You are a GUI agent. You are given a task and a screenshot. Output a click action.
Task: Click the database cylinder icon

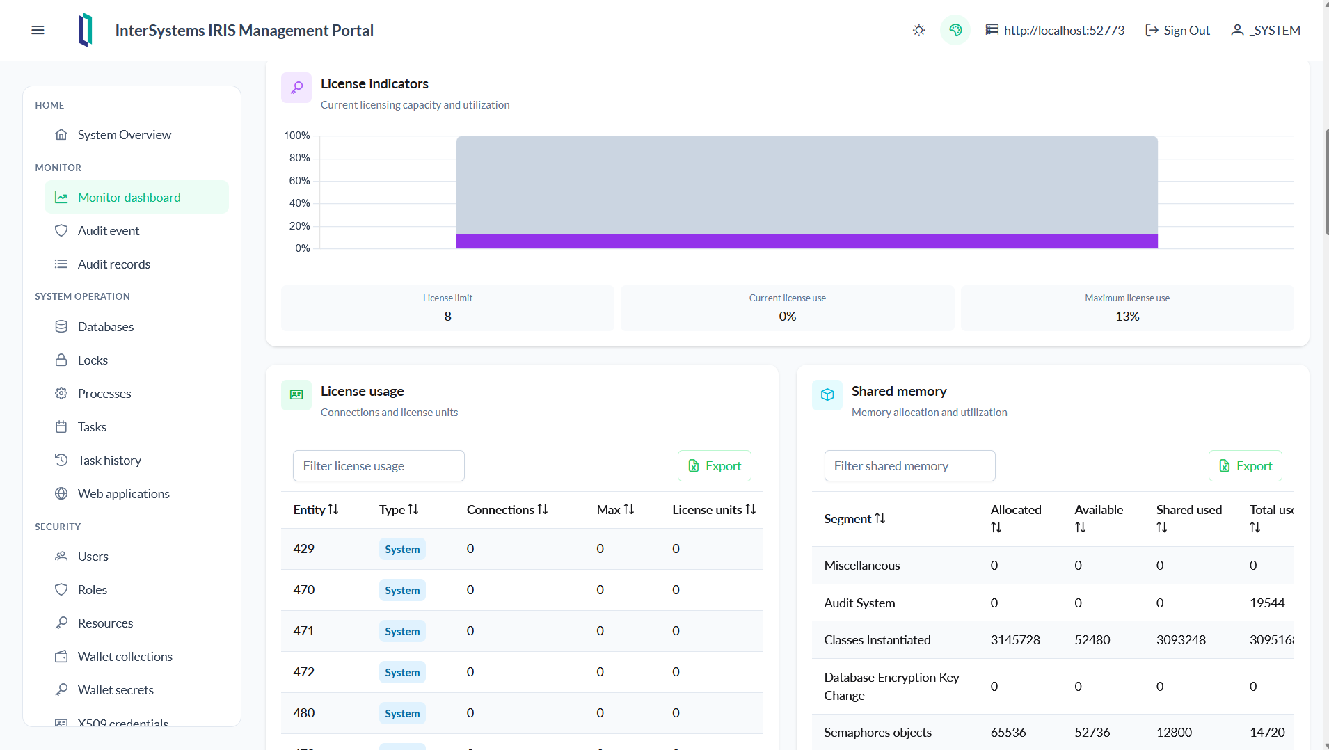point(61,326)
